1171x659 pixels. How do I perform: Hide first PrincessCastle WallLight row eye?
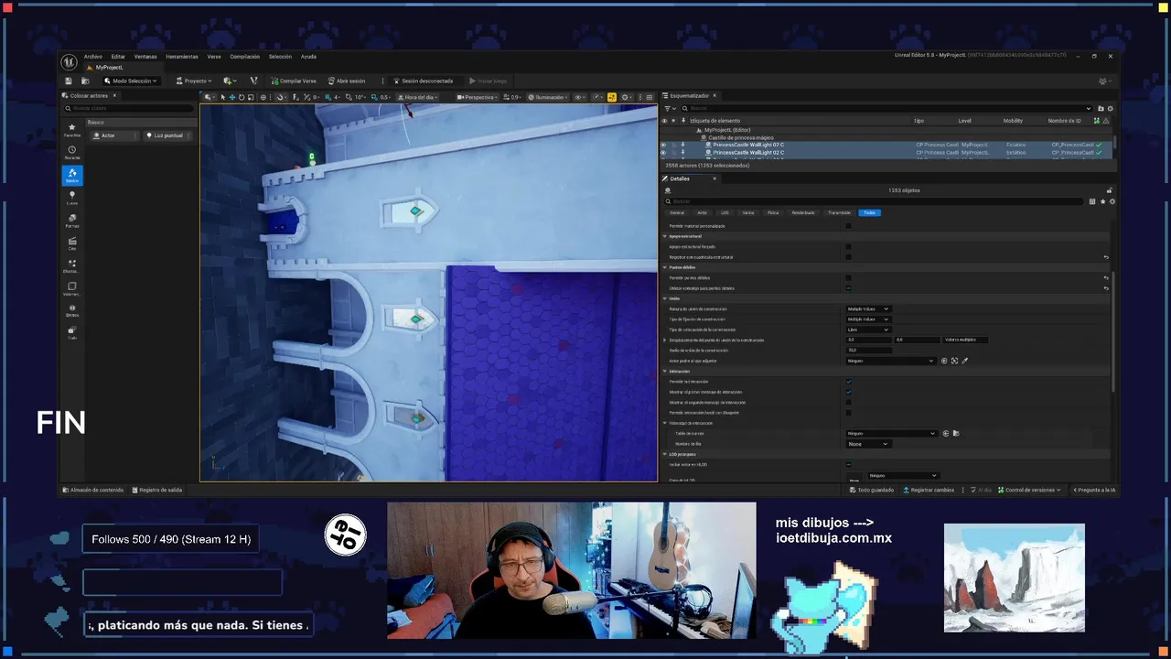click(x=664, y=145)
